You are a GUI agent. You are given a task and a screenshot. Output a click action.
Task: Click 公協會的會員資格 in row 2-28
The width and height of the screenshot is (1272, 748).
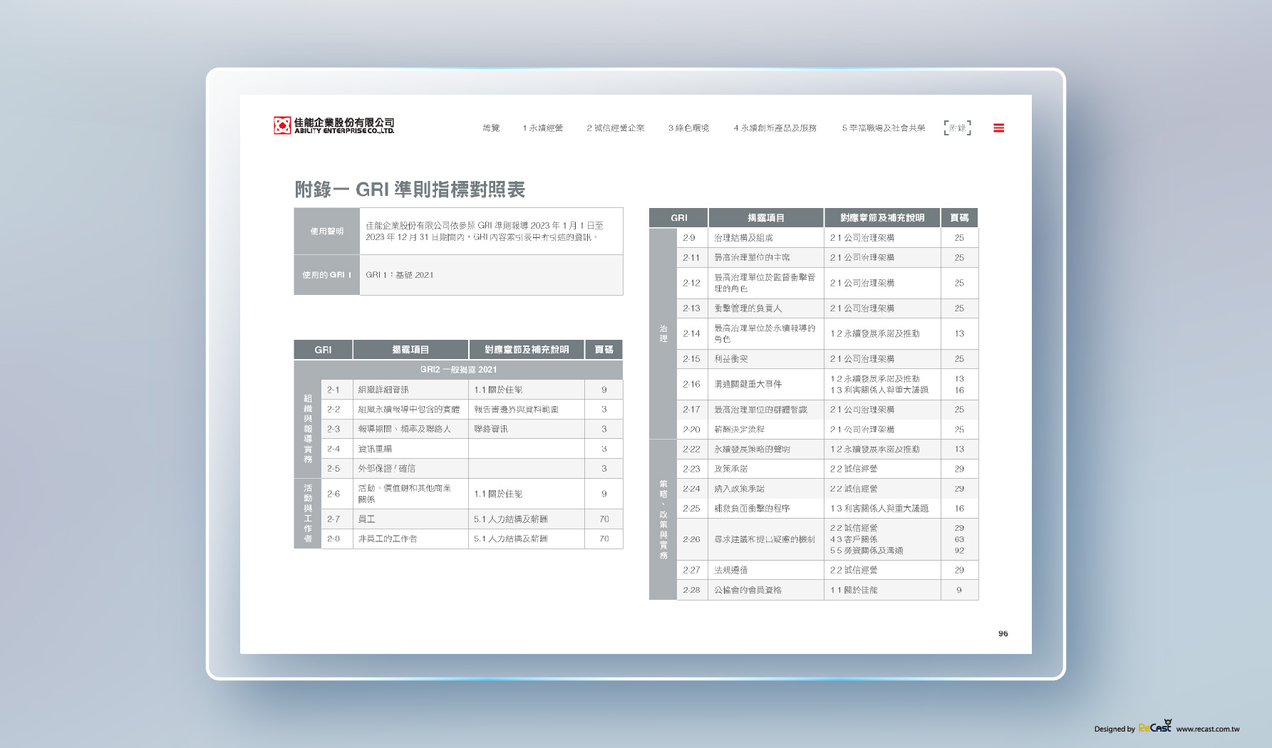(x=748, y=590)
